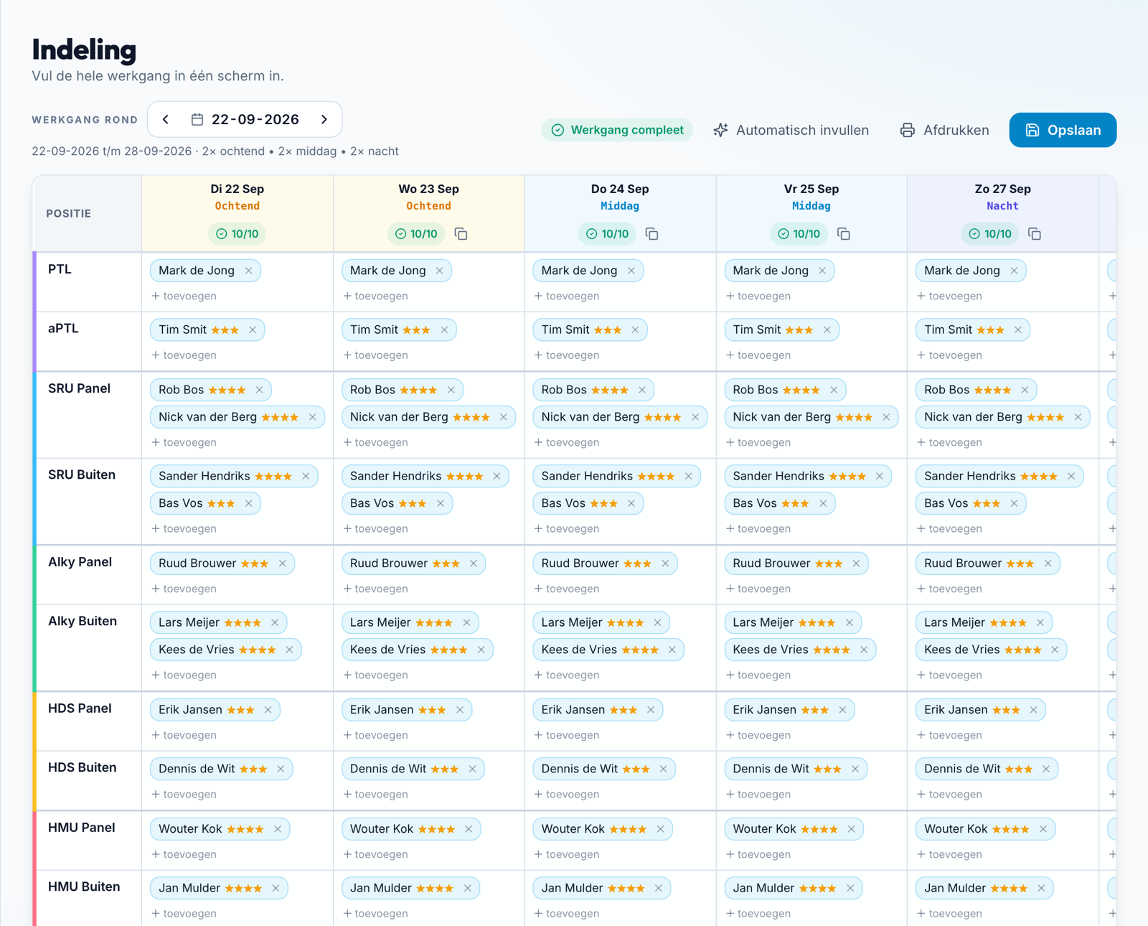The height and width of the screenshot is (926, 1148).
Task: Copy previous day into Zo 27 Sep
Action: click(x=1035, y=234)
